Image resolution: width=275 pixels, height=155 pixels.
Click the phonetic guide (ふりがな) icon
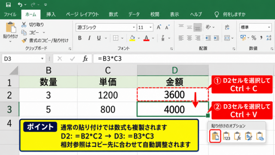tap(163, 38)
